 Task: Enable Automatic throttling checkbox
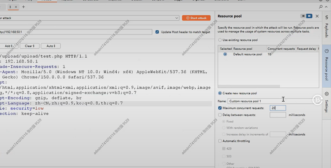(x=220, y=141)
